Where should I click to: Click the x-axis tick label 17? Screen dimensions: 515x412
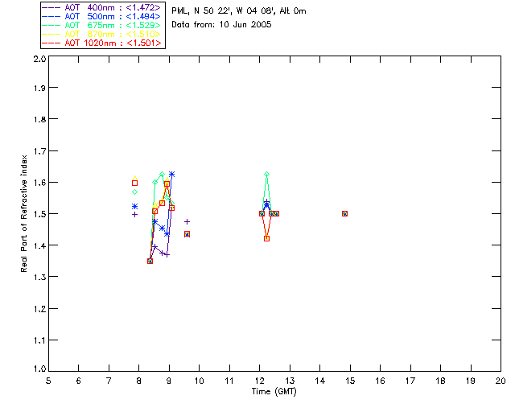tap(410, 381)
